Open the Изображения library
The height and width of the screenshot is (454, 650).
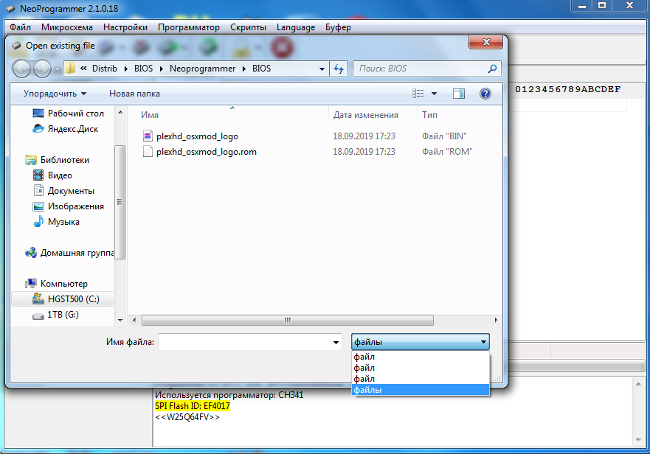click(69, 206)
